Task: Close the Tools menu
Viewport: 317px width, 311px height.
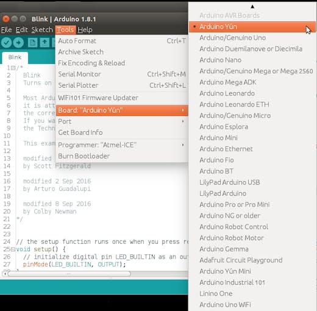Action: pyautogui.click(x=65, y=30)
